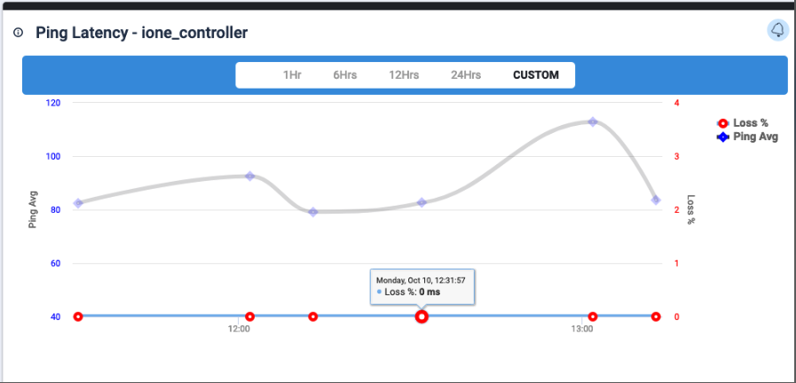Select the rightmost Ping Avg data point
The image size is (796, 383).
click(x=656, y=200)
